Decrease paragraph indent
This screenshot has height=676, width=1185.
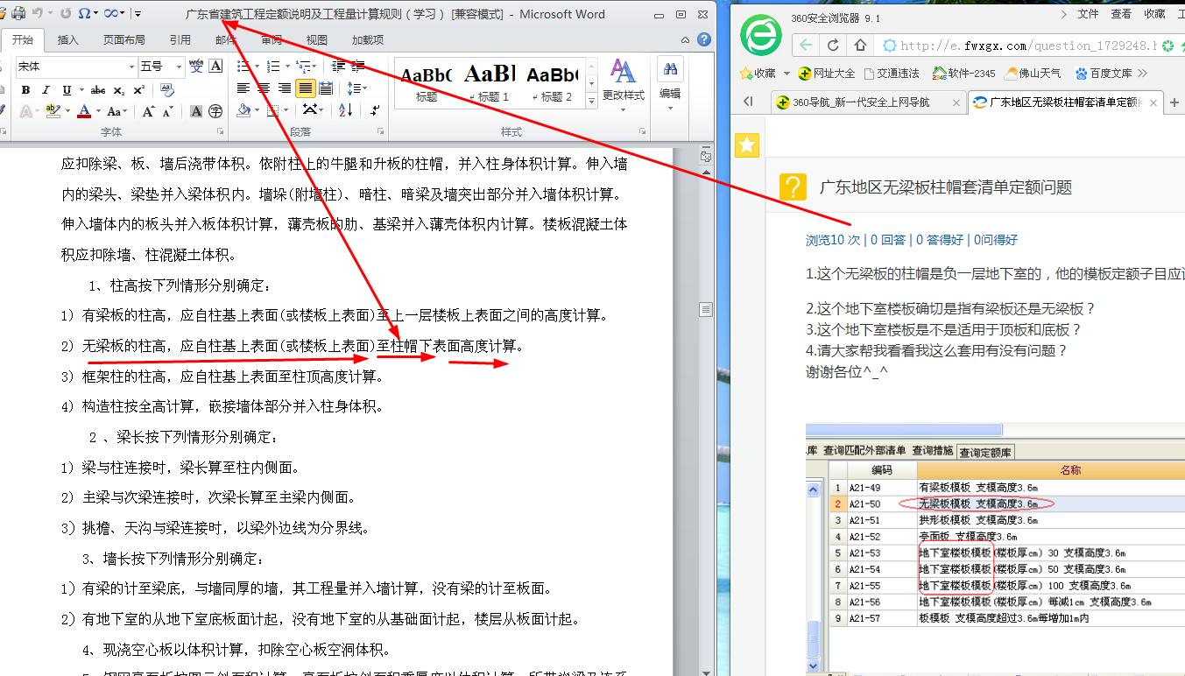pyautogui.click(x=337, y=67)
